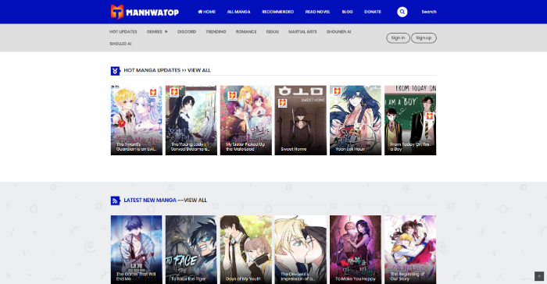Click the Sign up button
This screenshot has height=284, width=547.
[x=424, y=38]
